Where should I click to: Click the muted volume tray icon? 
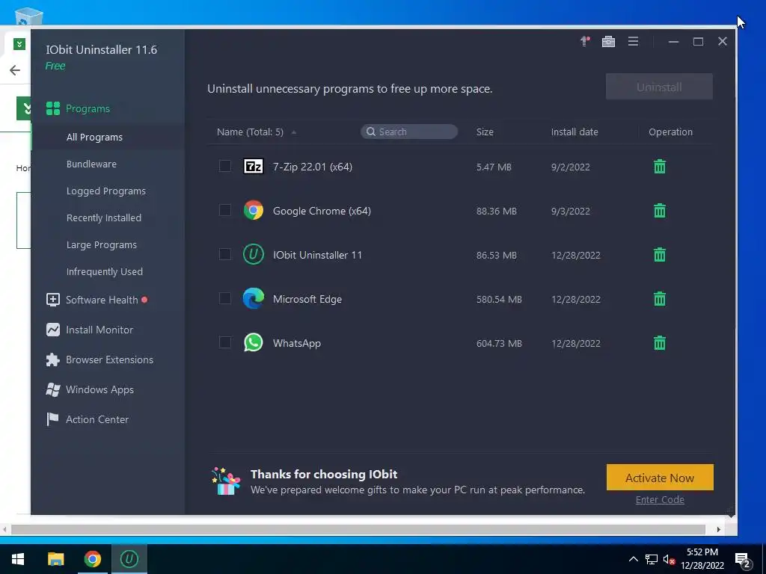(669, 559)
